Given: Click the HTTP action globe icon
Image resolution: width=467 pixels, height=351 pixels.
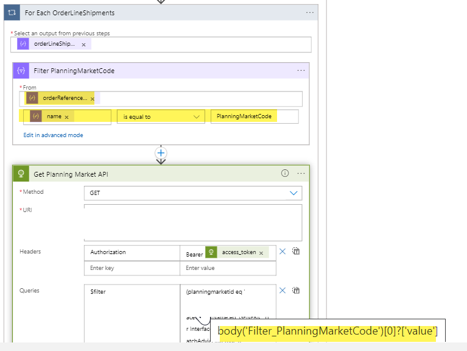Looking at the screenshot, I should (21, 174).
